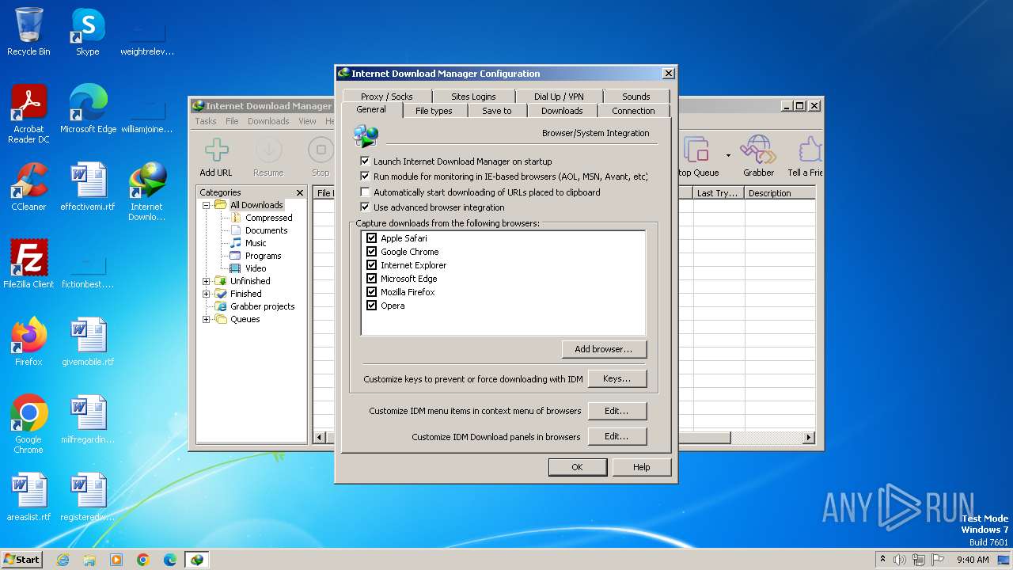Select the Grabber projects tree item
Screen dimensions: 1013x570
pyautogui.click(x=262, y=306)
